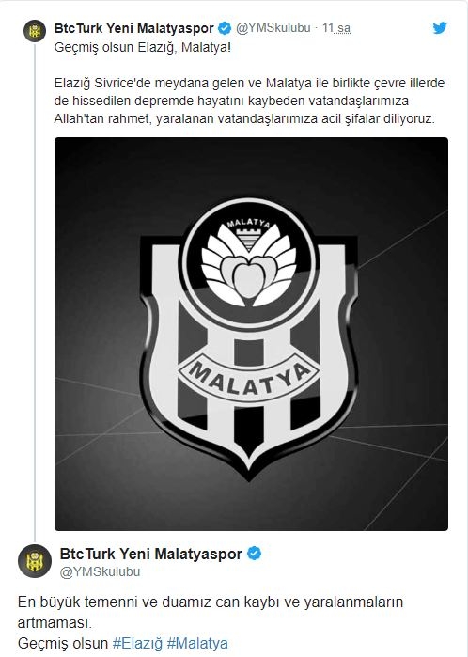Click the Twitter bird logo icon

[440, 28]
